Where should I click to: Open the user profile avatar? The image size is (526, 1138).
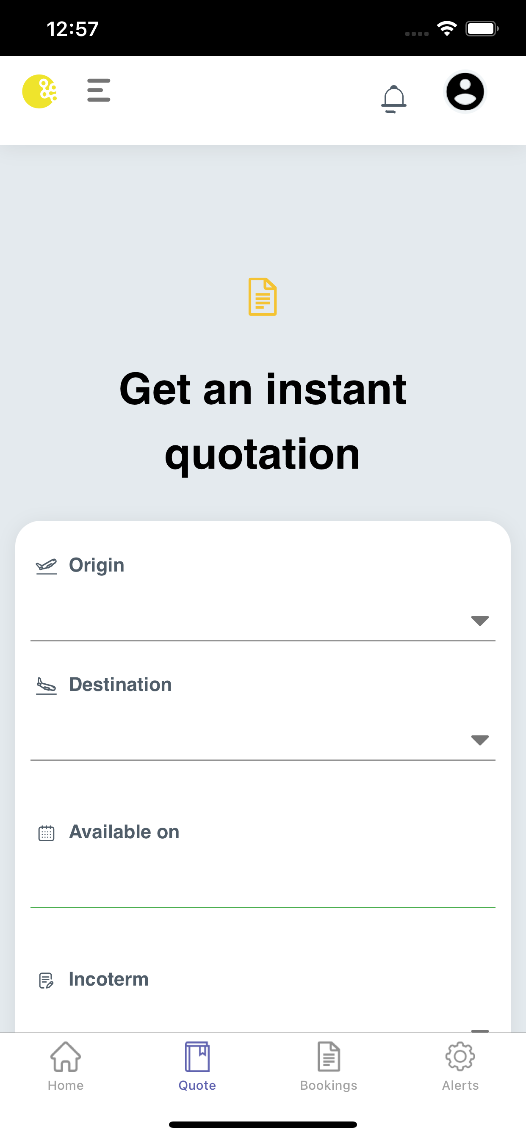coord(465,92)
